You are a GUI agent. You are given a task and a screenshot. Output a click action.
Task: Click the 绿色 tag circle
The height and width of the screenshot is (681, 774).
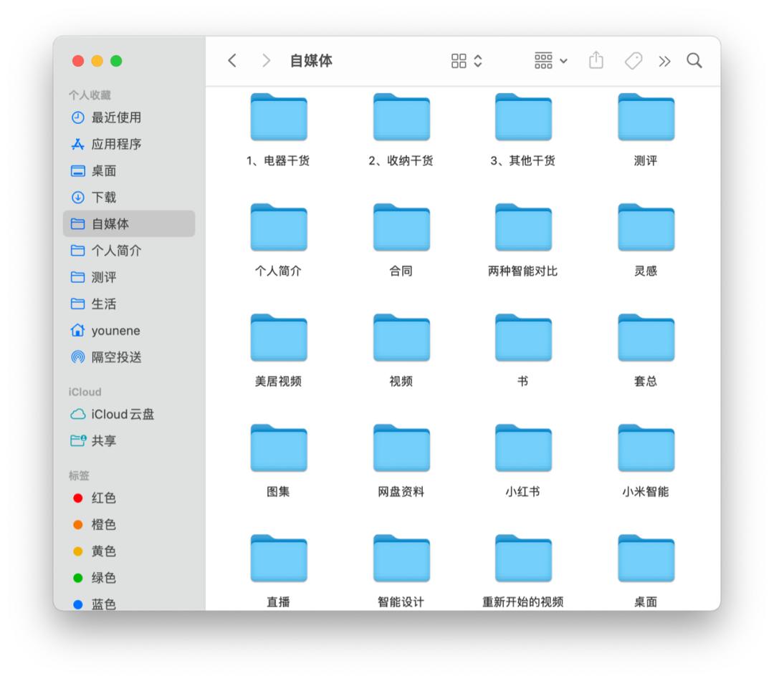click(79, 577)
